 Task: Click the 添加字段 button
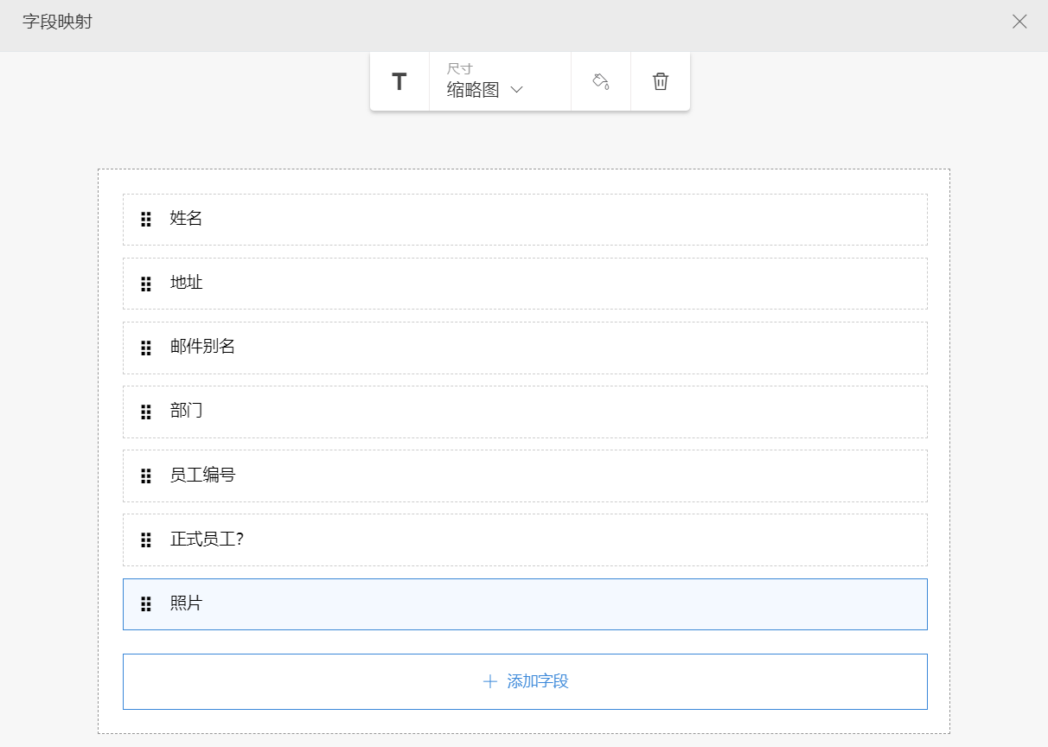525,681
